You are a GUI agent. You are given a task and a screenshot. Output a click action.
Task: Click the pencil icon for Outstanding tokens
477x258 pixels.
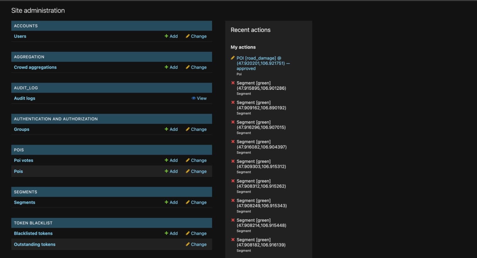pyautogui.click(x=188, y=244)
